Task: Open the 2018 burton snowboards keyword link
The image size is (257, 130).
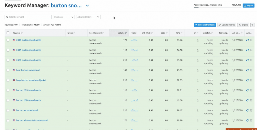Action: tap(29, 40)
